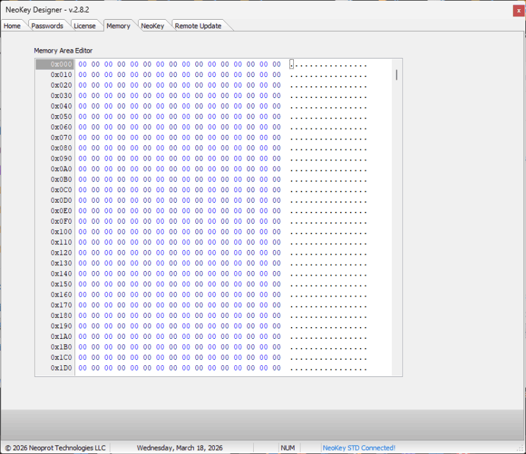
Task: Click first hex byte in row 0x000
Action: (83, 64)
